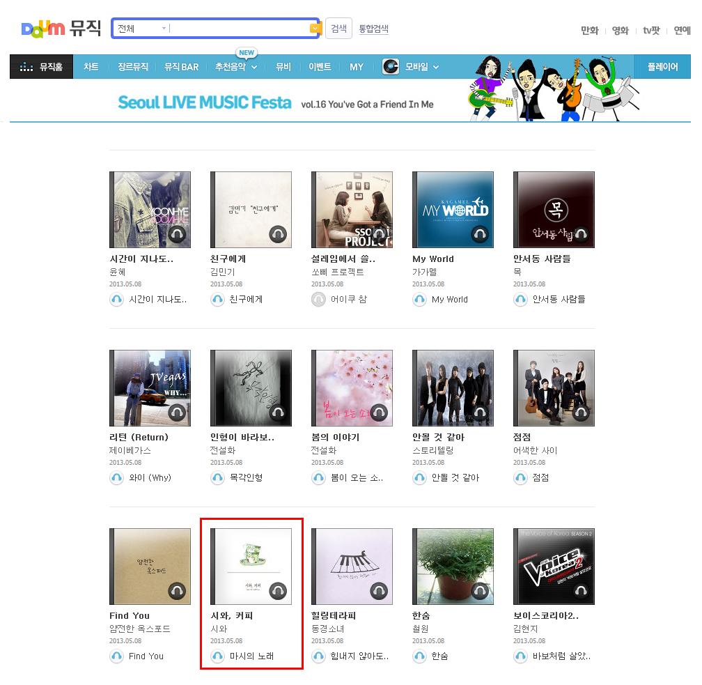Open the Voice of Korea 2 album thumbnail
This screenshot has width=702, height=685.
[554, 567]
